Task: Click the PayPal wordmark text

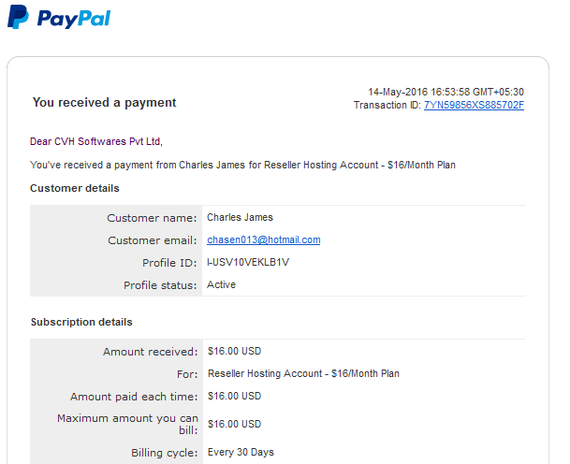Action: click(x=74, y=19)
